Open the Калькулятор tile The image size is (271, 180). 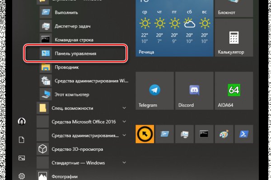coord(234,40)
